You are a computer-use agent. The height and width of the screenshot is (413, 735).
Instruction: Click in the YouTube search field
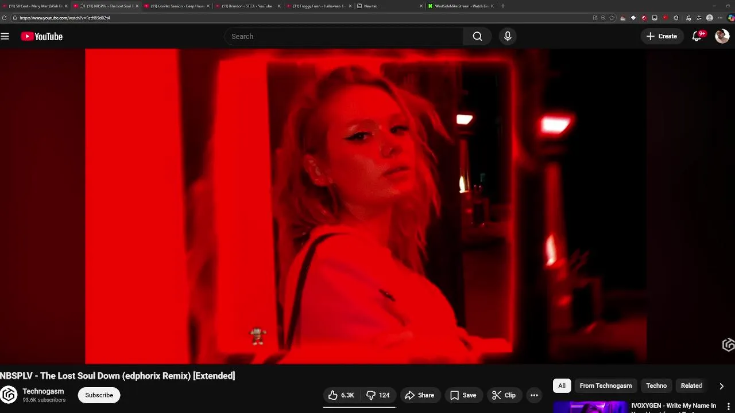tap(343, 37)
